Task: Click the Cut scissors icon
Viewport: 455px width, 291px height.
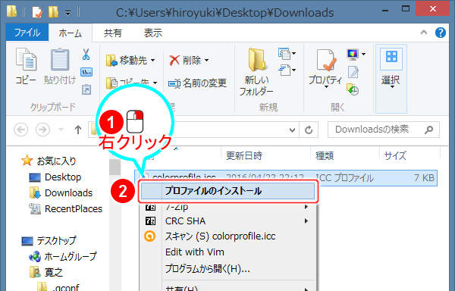Action: (x=86, y=55)
